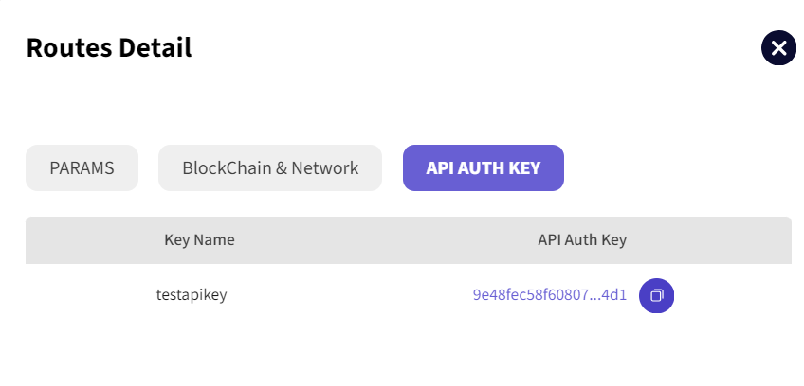This screenshot has width=804, height=386.
Task: Switch to the PARAMS tab
Action: (82, 168)
